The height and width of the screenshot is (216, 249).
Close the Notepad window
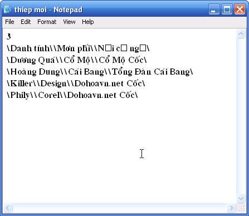pyautogui.click(x=240, y=9)
